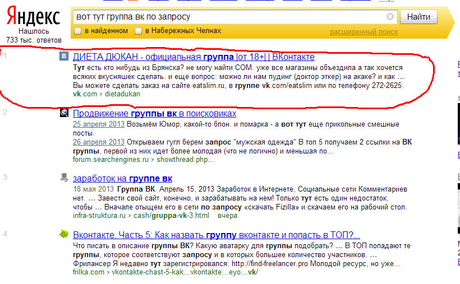Enable the 'в найденном' checkbox
The width and height of the screenshot is (460, 284).
click(77, 31)
